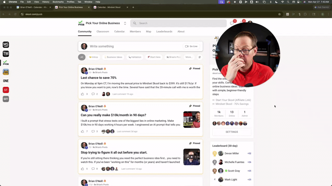Open the chat messages icon with red badge
The width and height of the screenshot is (332, 186).
(x=232, y=23)
